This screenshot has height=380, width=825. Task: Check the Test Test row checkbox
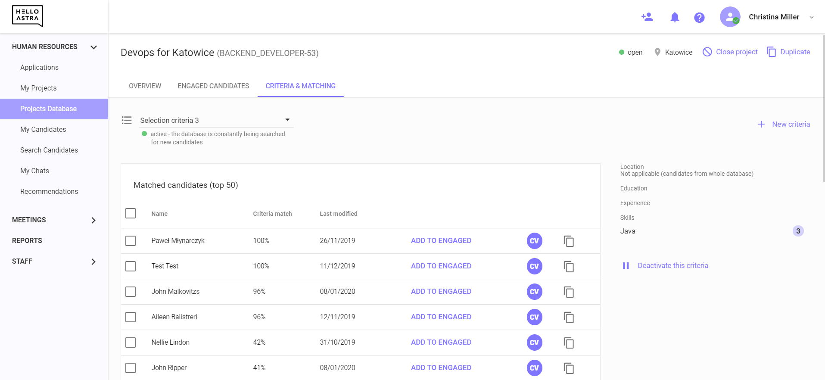pos(131,266)
